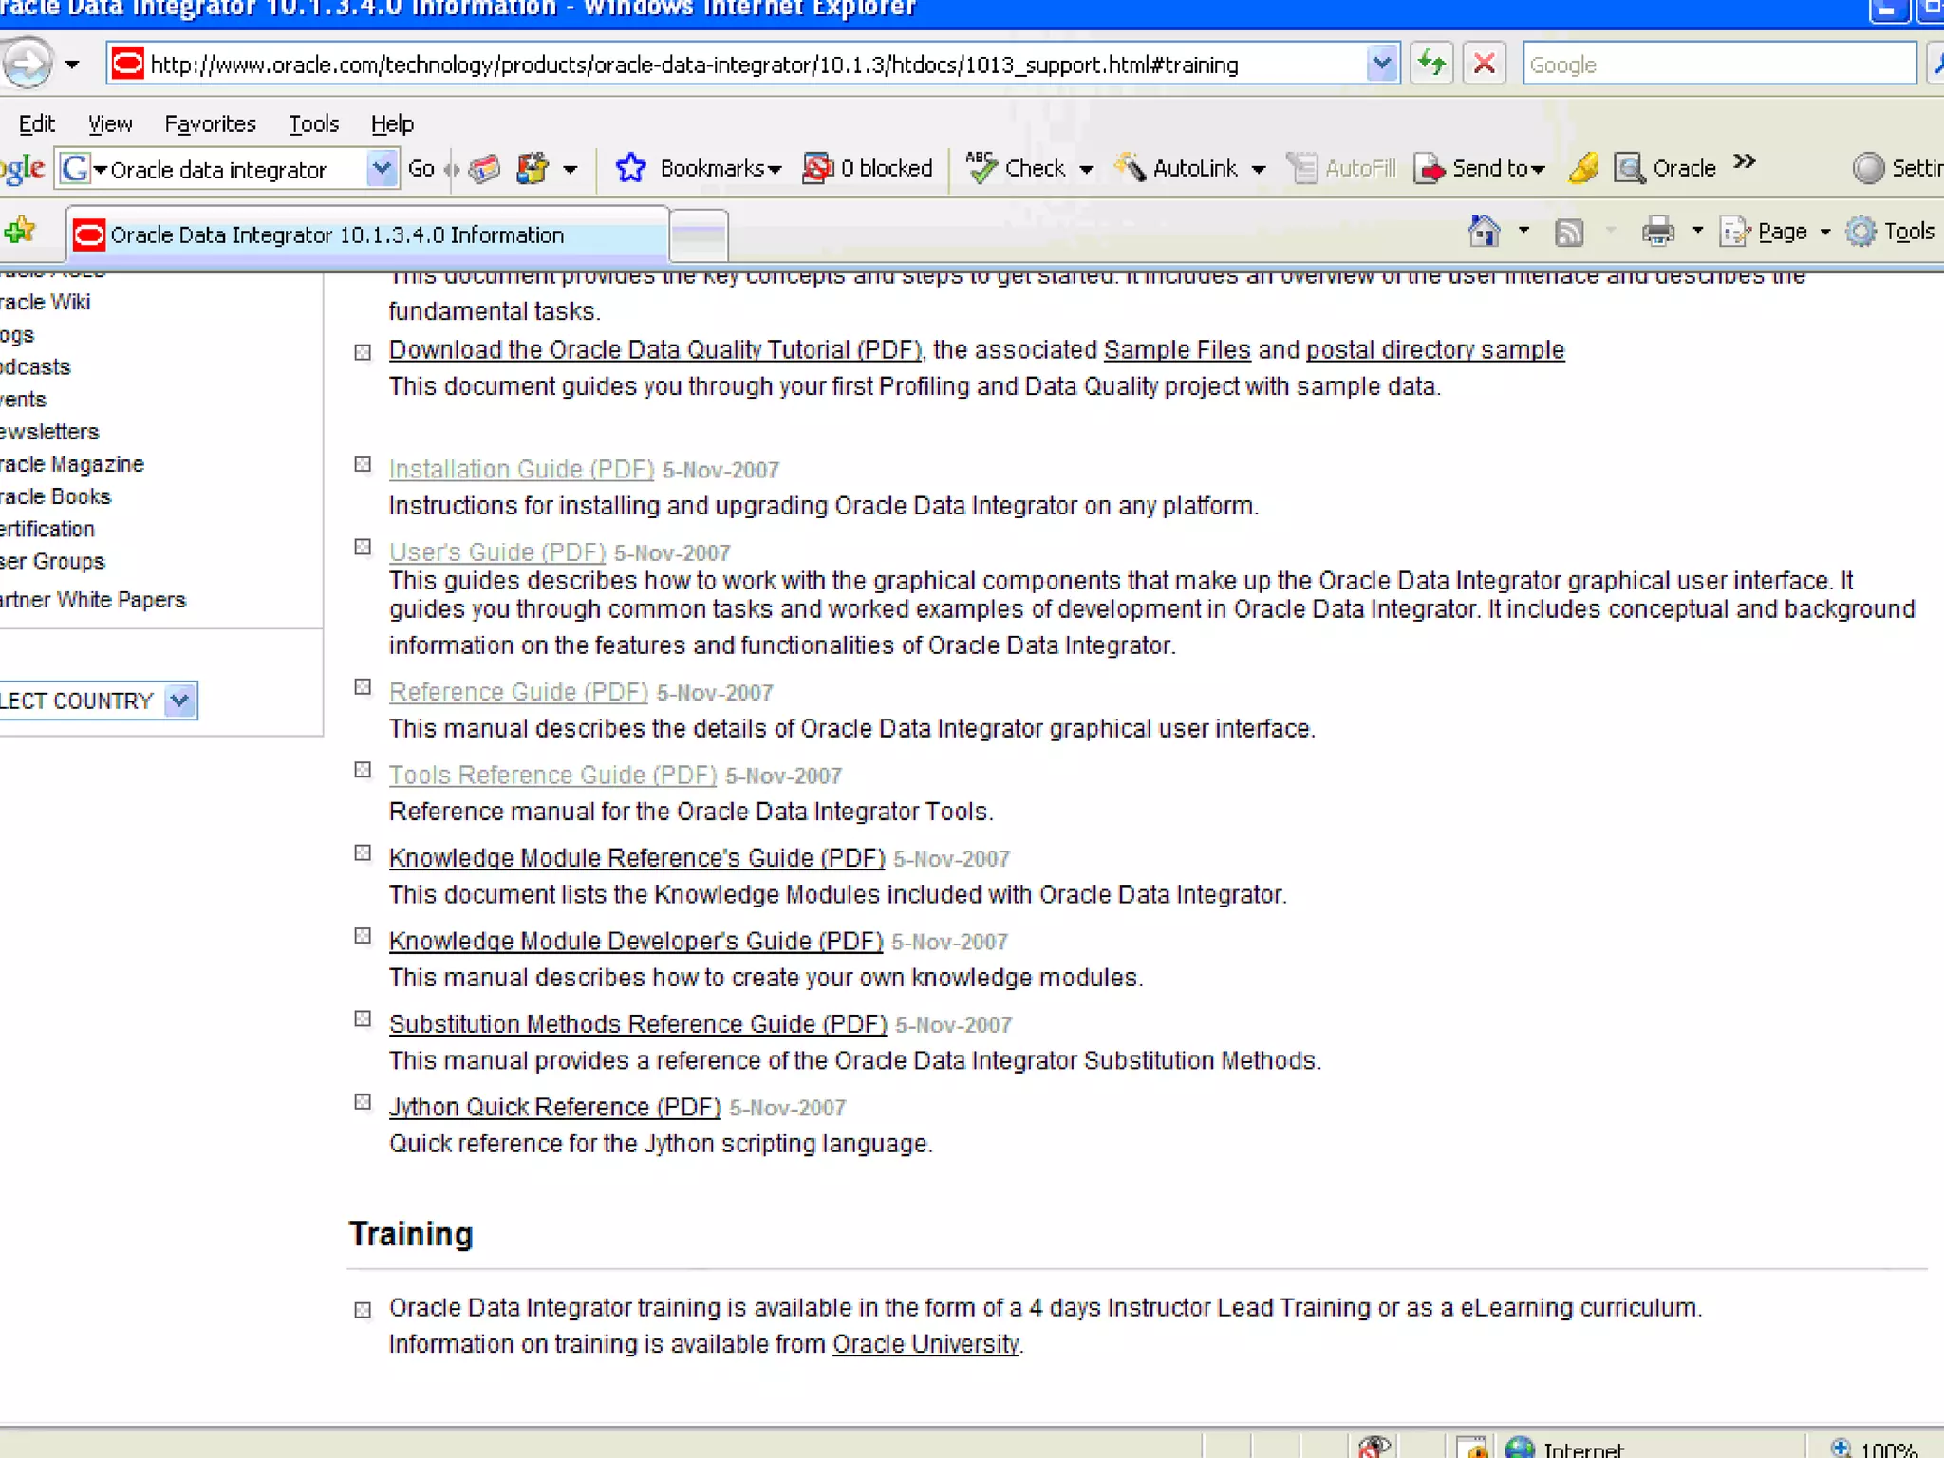Click the Send to icon
The height and width of the screenshot is (1458, 1944).
coord(1430,169)
